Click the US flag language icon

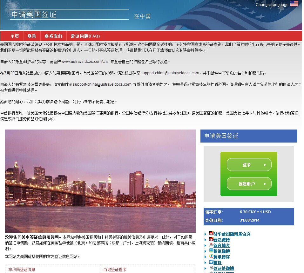(294, 3)
